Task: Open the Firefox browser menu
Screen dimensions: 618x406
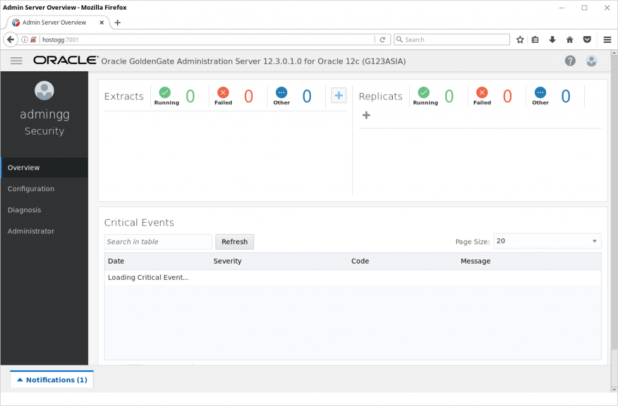Action: [607, 39]
